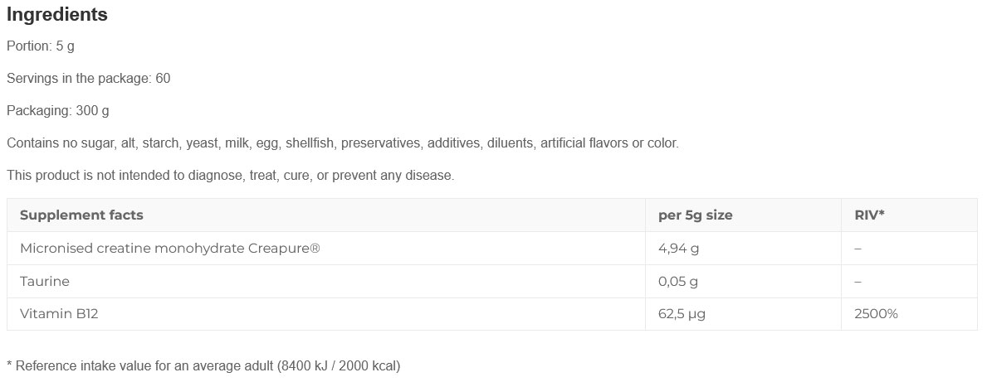Click the 2500% RIV value
This screenshot has height=382, width=987.
(x=876, y=313)
